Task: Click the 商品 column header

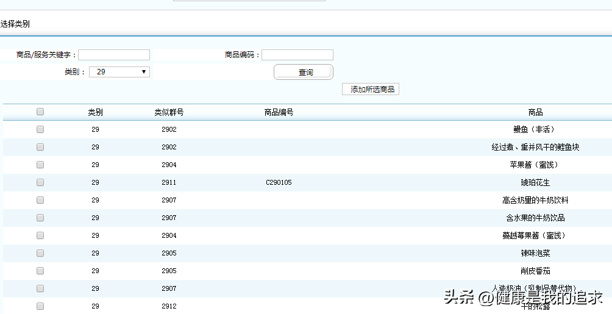Action: click(535, 112)
